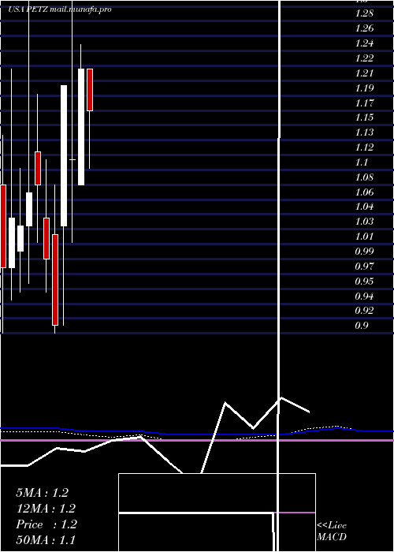This screenshot has width=394, height=552.
Task: Click the 'Price : 1.2' readout
Action: point(46,524)
